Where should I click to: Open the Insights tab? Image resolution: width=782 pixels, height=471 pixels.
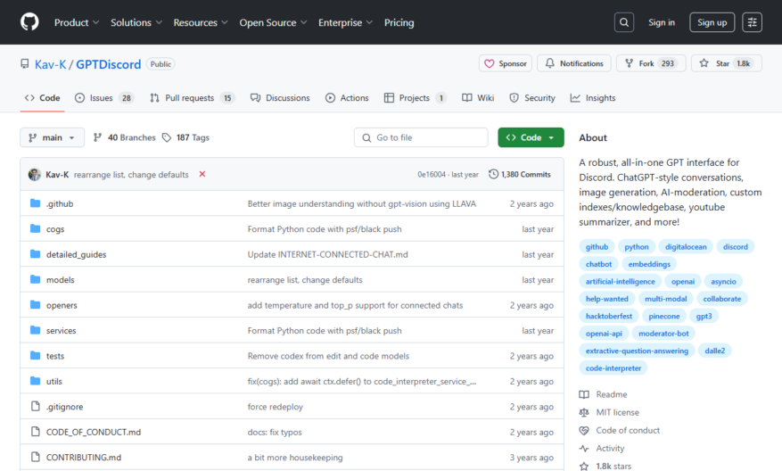coord(593,98)
